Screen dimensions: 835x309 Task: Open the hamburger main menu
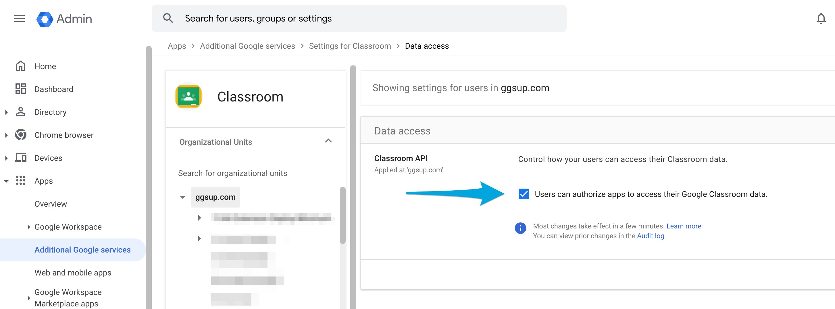pos(20,18)
